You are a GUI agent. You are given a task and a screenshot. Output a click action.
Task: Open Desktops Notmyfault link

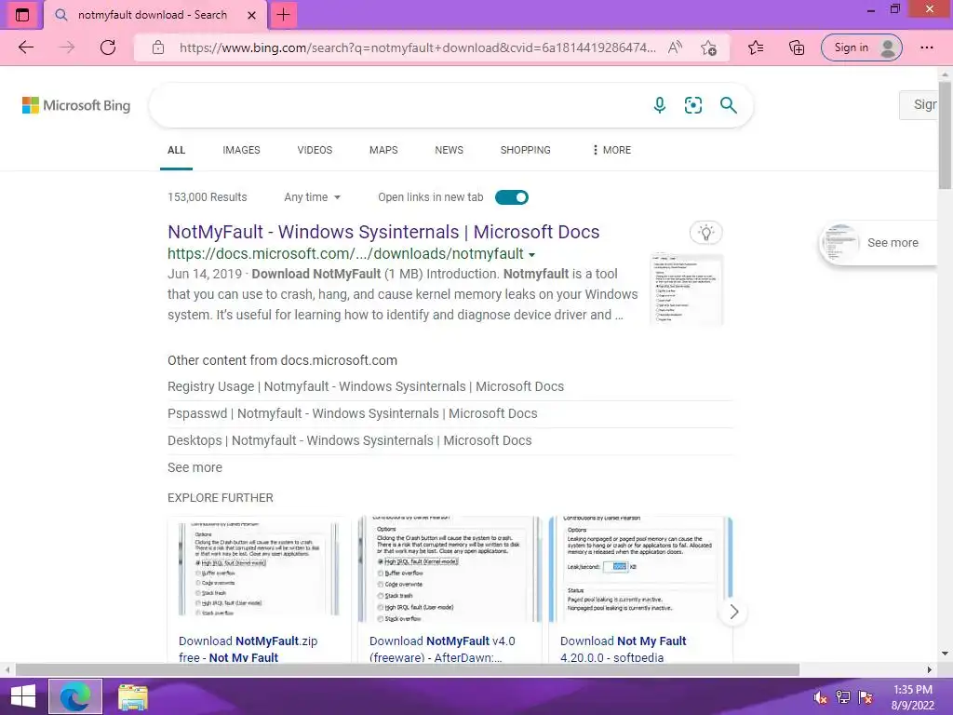350,440
